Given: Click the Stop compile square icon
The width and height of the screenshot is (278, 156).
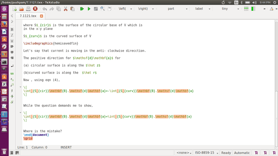Looking at the screenshot, I should click(96, 9).
